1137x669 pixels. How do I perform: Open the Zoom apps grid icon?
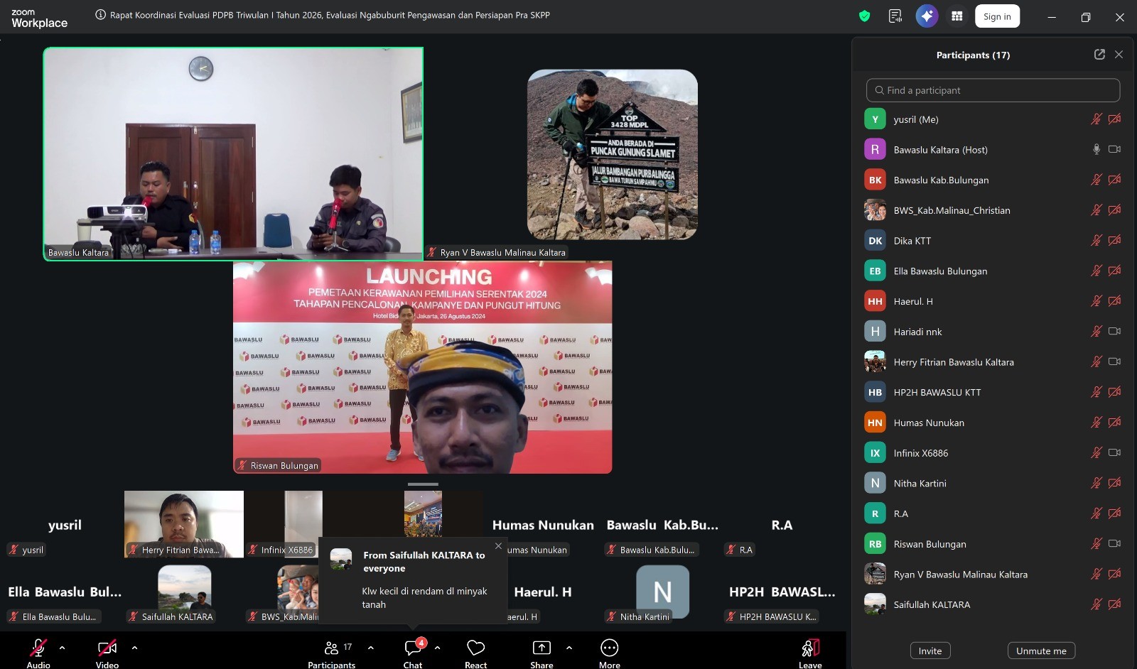957,16
